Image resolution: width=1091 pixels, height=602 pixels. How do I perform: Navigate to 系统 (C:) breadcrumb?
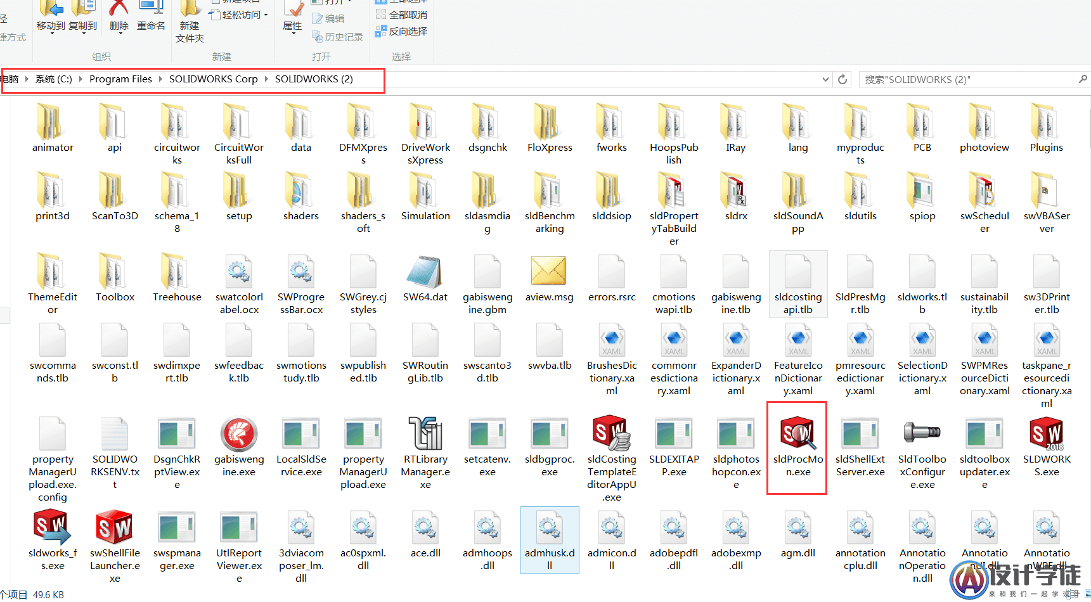point(54,79)
